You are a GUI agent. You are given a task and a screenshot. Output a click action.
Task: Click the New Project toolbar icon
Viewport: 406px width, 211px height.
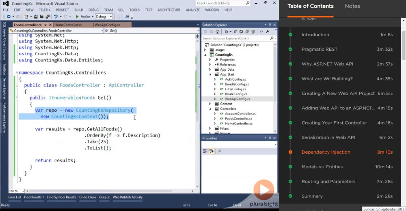[26, 17]
